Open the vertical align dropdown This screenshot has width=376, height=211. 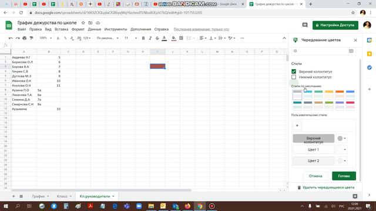213,38
